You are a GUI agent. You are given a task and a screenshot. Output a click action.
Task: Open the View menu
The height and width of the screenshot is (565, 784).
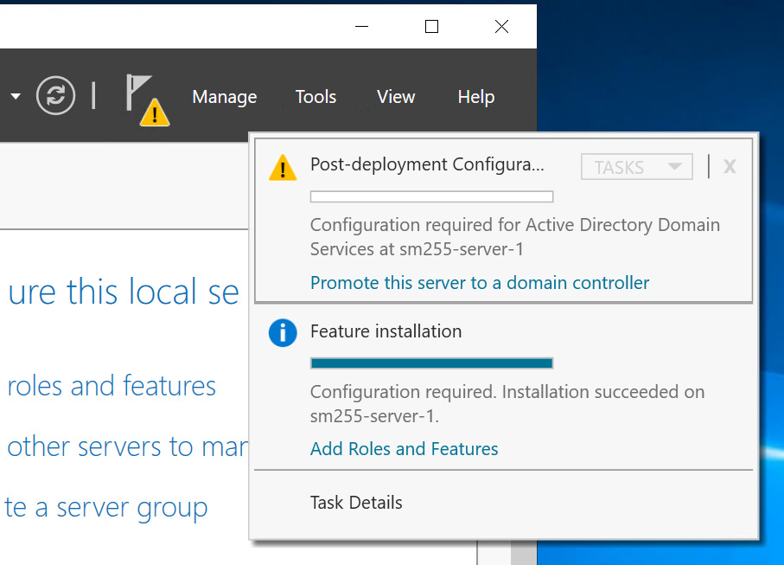pyautogui.click(x=396, y=97)
